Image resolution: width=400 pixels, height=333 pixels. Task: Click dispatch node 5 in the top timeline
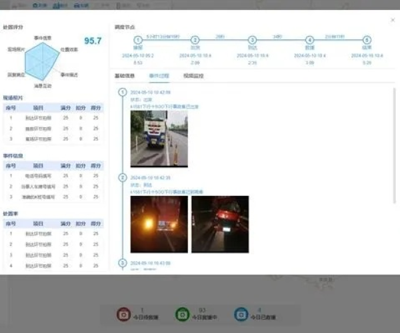tap(367, 40)
